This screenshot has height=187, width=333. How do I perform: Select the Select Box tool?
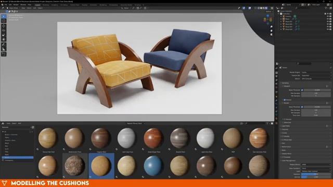[x=4, y=16]
